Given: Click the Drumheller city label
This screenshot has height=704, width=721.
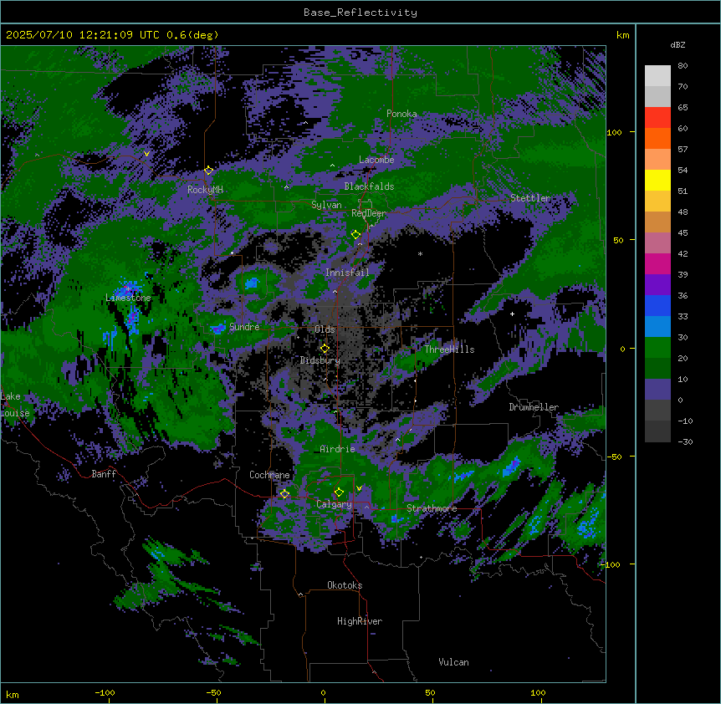Looking at the screenshot, I should point(534,407).
